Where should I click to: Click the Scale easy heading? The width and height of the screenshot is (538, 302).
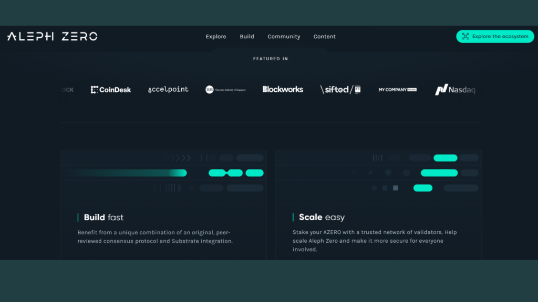tap(322, 217)
